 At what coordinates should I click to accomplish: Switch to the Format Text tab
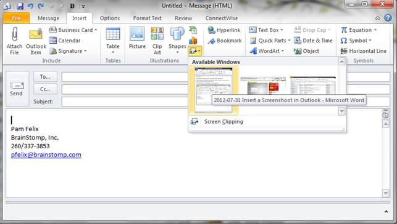[x=147, y=18]
